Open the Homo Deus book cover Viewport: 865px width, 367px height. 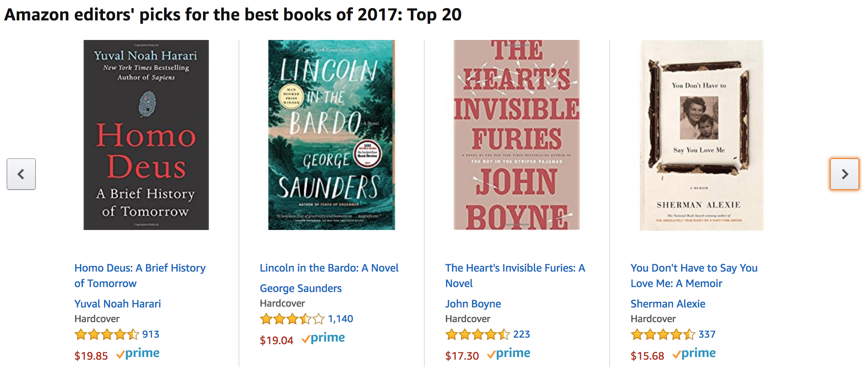click(x=146, y=135)
